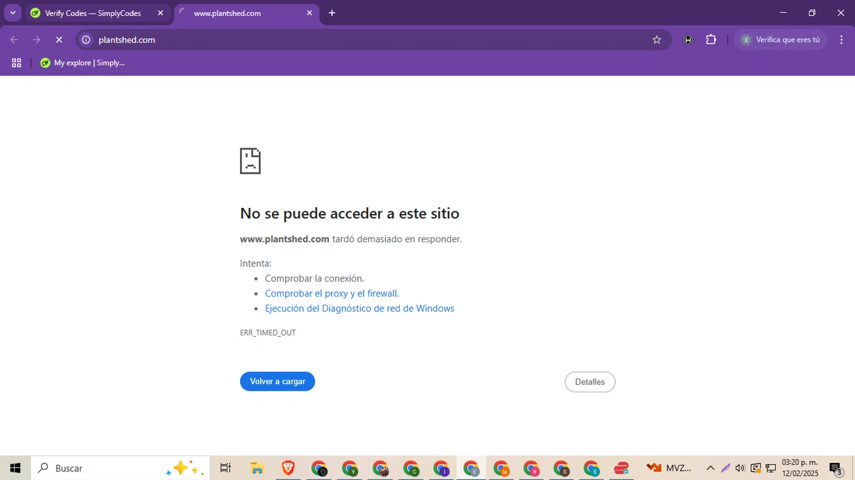The width and height of the screenshot is (855, 480).
Task: Click the Volver a cargar button
Action: (x=278, y=381)
